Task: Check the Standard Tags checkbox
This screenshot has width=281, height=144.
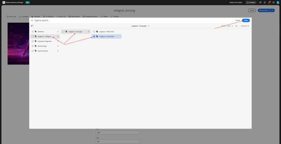Action: (x=33, y=46)
